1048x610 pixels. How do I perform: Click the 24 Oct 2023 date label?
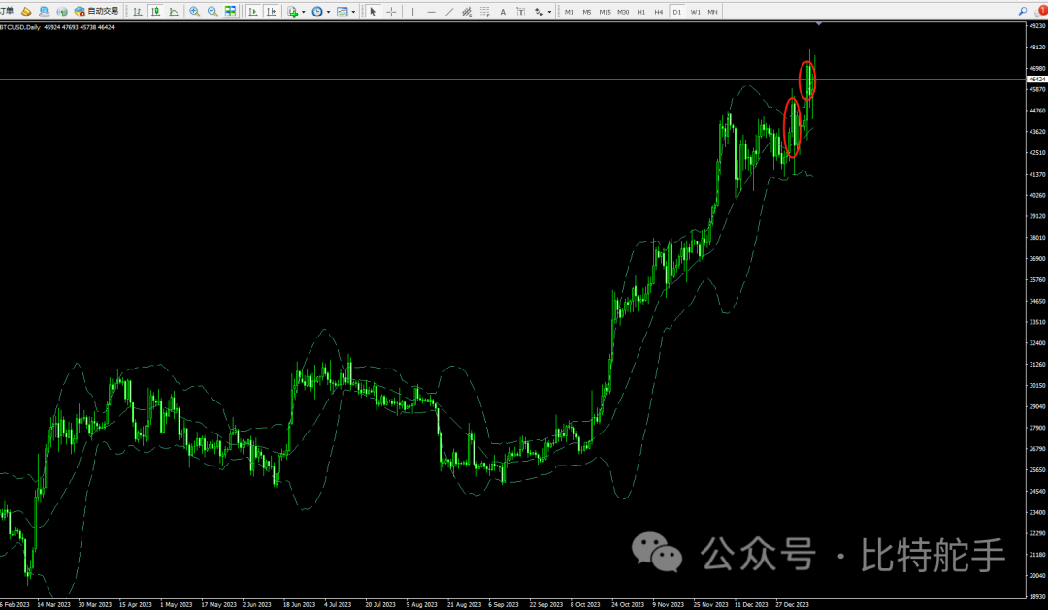click(x=628, y=604)
